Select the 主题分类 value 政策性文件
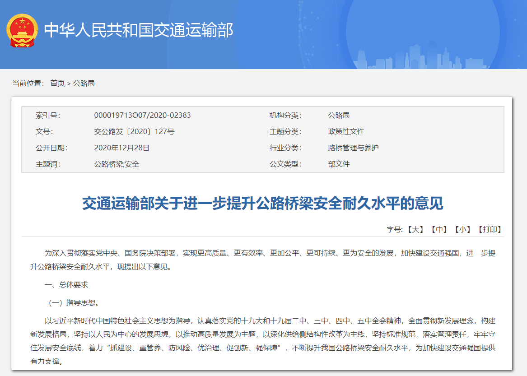The height and width of the screenshot is (376, 527). pyautogui.click(x=347, y=131)
